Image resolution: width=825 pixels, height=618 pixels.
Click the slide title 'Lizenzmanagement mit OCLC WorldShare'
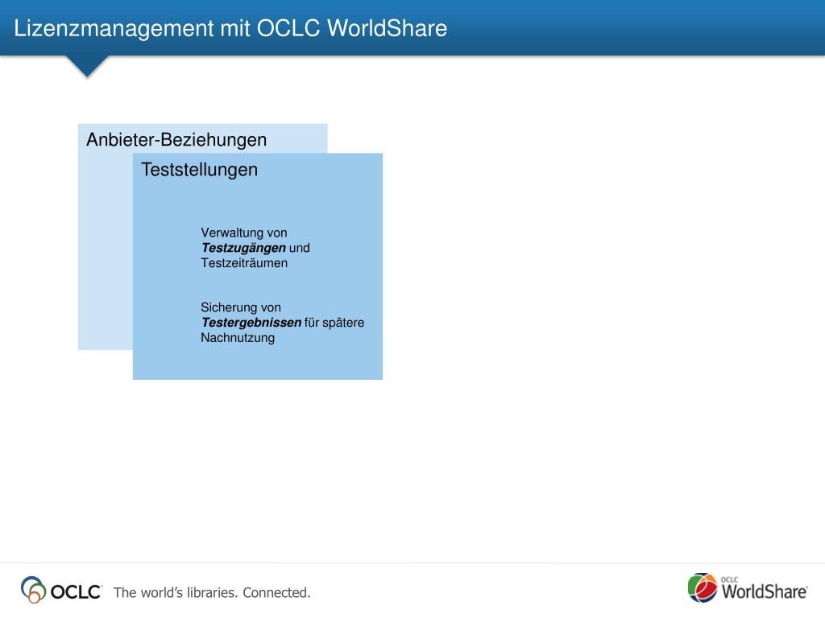(230, 28)
